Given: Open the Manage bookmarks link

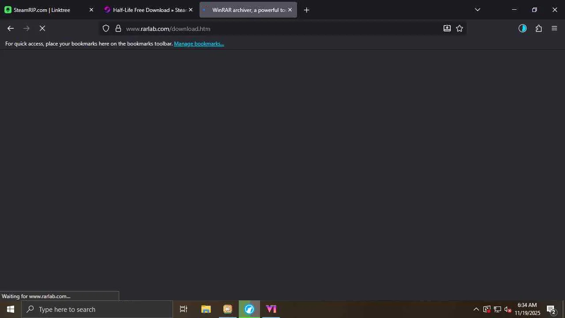Looking at the screenshot, I should [x=199, y=44].
